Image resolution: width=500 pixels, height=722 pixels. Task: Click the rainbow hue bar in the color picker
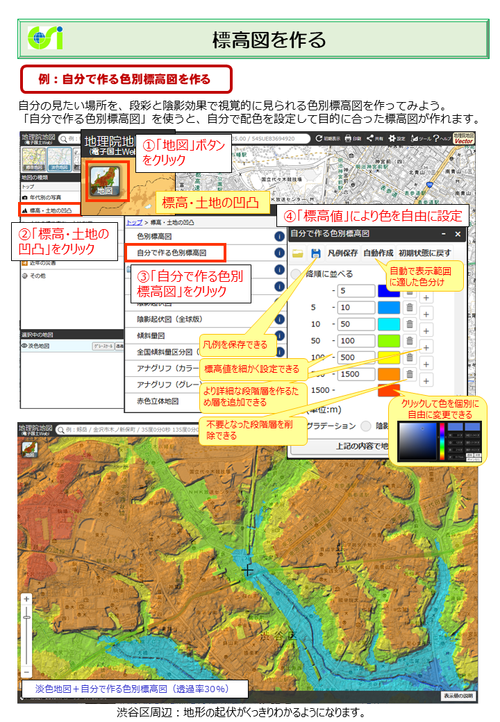[442, 441]
